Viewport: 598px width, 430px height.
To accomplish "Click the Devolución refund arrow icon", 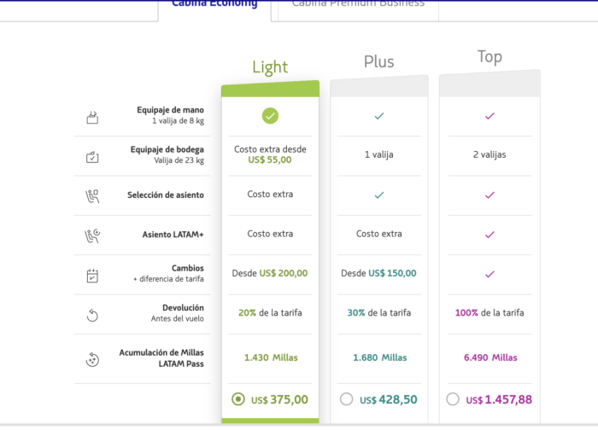I will (93, 315).
